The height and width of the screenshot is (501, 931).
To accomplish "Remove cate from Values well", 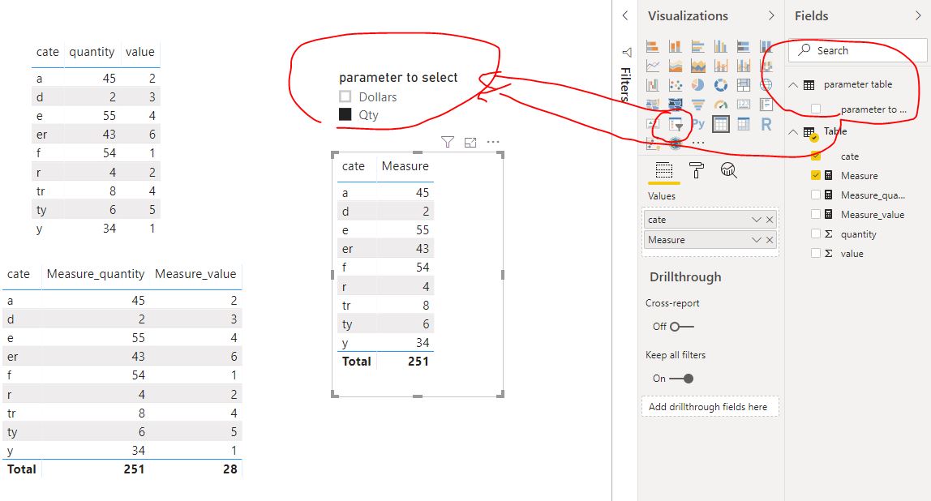I will (x=770, y=220).
